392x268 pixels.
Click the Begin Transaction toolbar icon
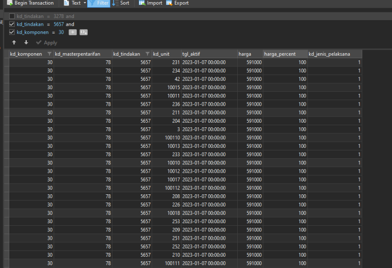pyautogui.click(x=10, y=3)
